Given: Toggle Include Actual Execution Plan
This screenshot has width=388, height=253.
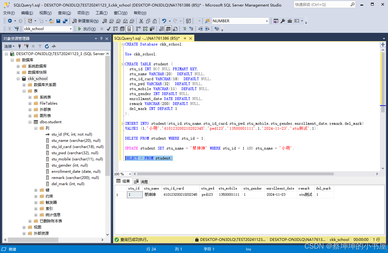Looking at the screenshot, I should click(x=138, y=29).
